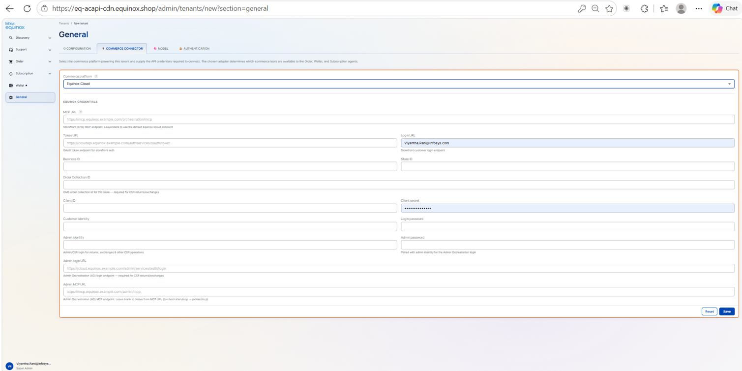Open the Wallet sidebar item
The height and width of the screenshot is (371, 742).
pos(30,86)
